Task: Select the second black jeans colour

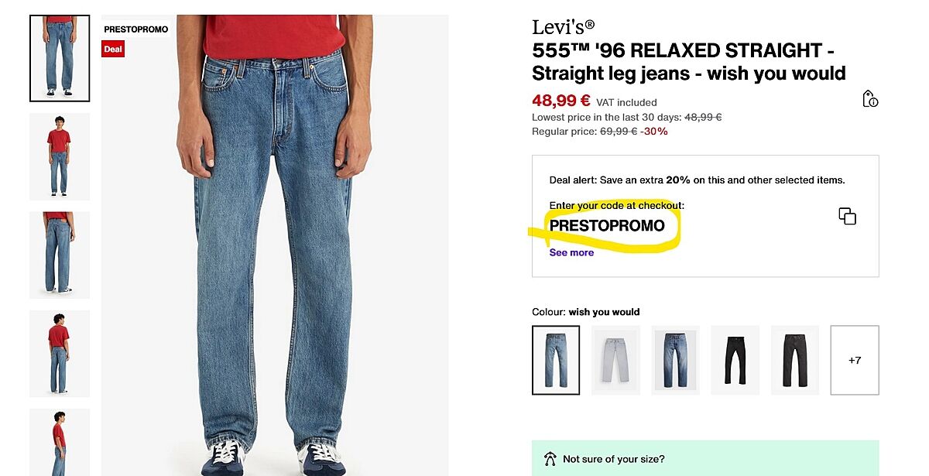Action: (x=794, y=360)
